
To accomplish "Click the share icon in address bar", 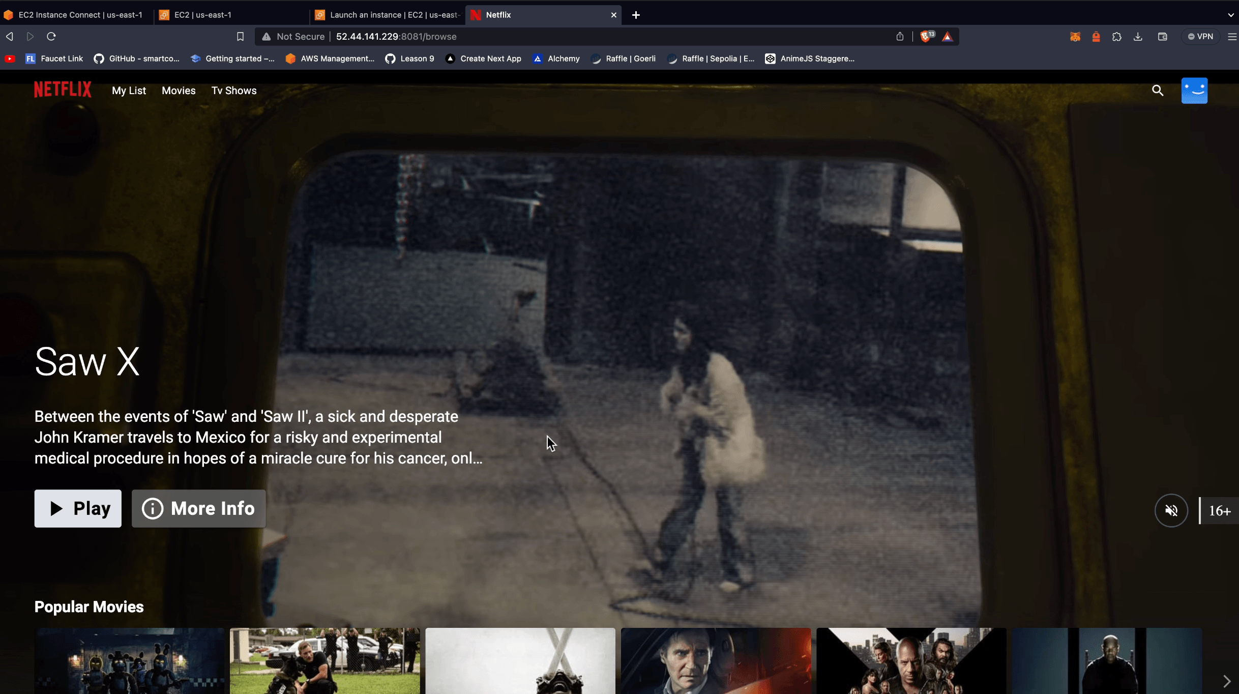I will point(900,37).
